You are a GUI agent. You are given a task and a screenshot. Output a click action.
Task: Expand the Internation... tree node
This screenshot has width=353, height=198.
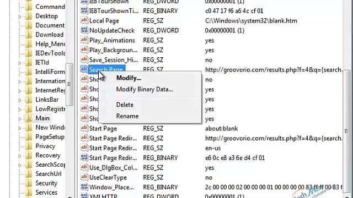coord(20,81)
